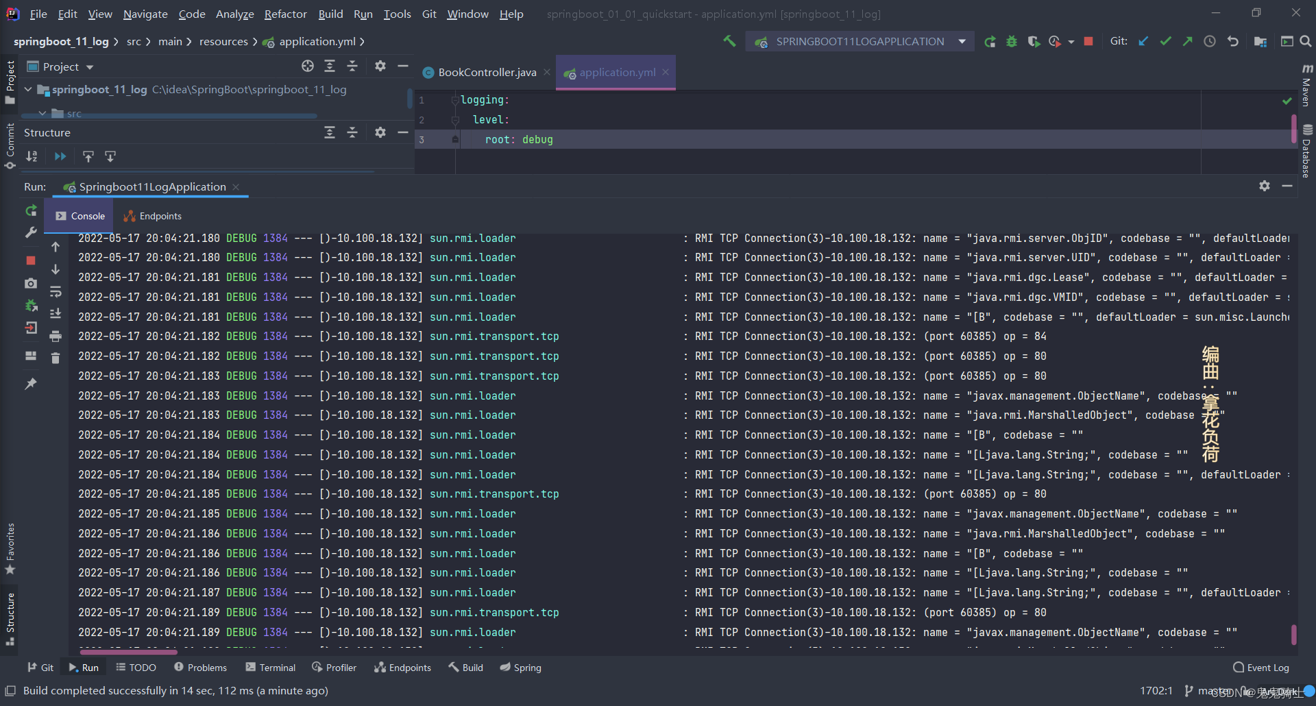Collapse all in Structure panel
The width and height of the screenshot is (1316, 706).
pyautogui.click(x=352, y=132)
